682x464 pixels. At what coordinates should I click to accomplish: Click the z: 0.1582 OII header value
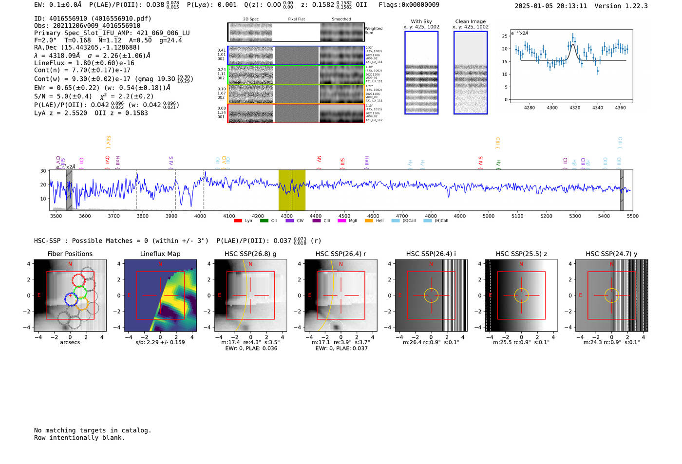(x=334, y=5)
